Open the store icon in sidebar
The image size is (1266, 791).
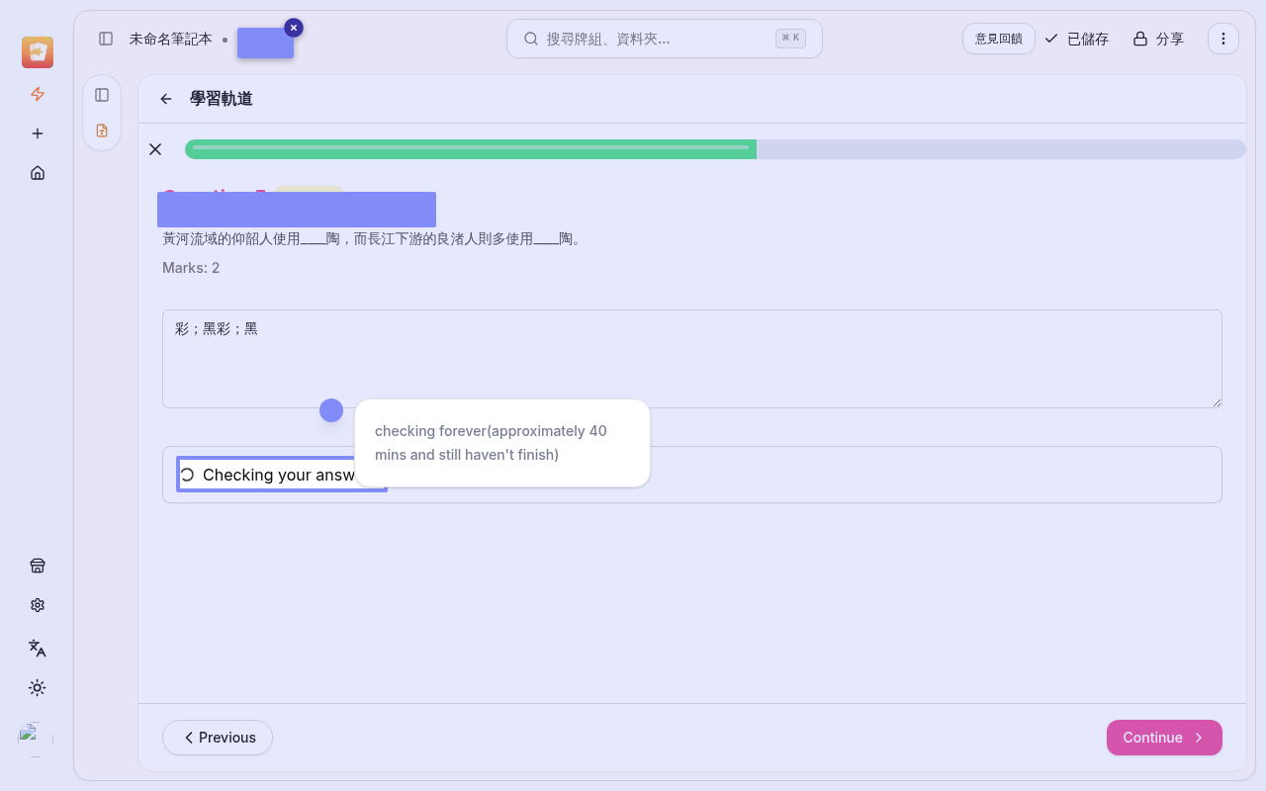point(38,566)
